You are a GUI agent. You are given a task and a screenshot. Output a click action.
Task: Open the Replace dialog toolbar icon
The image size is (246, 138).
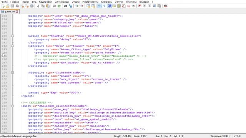click(70, 6)
